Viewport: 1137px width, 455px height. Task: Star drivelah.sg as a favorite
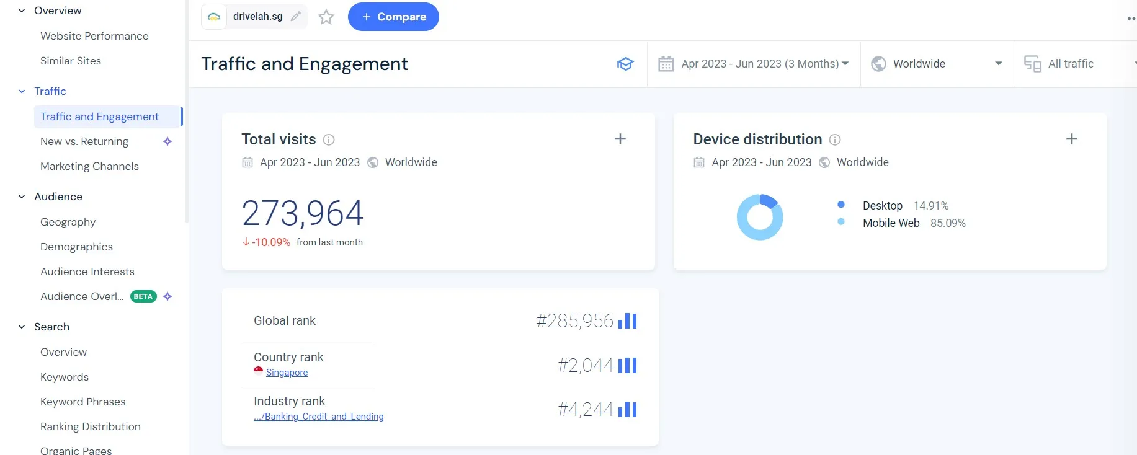pos(326,17)
